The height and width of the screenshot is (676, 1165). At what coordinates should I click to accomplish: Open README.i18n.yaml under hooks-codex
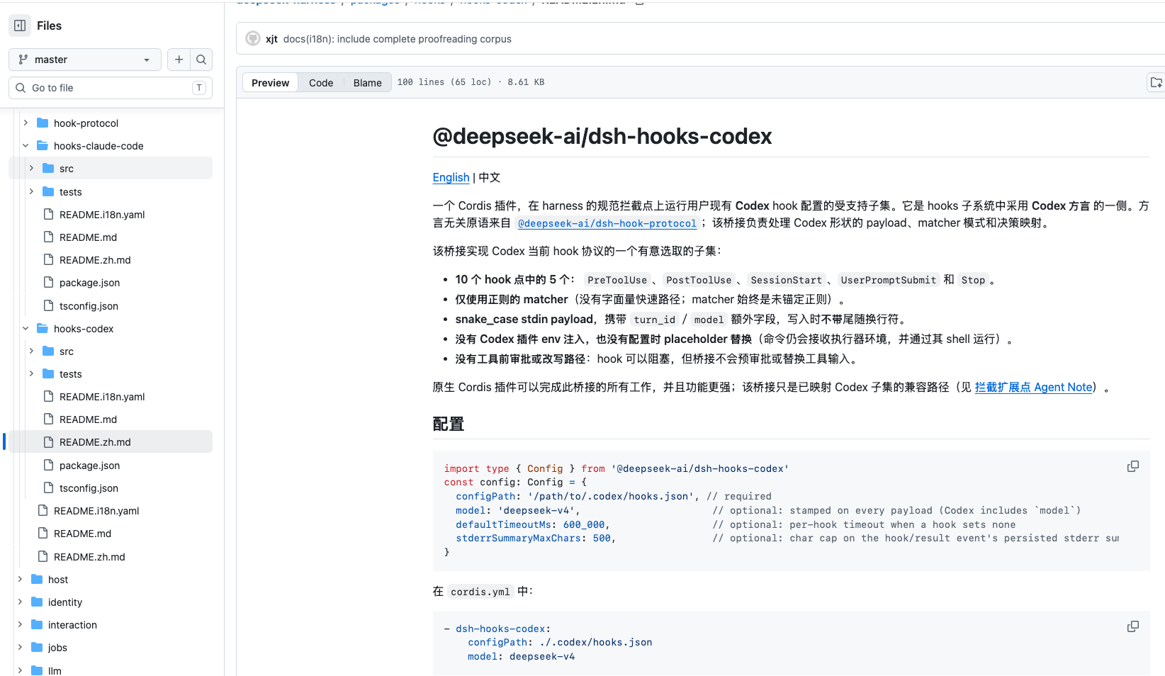pos(102,396)
